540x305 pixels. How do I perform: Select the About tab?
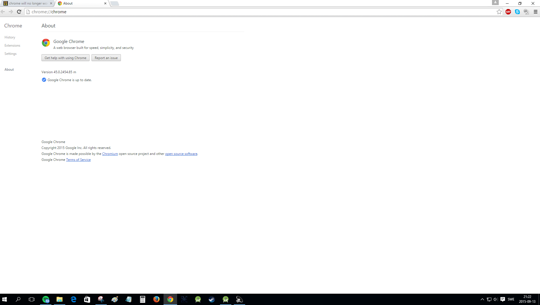click(82, 3)
